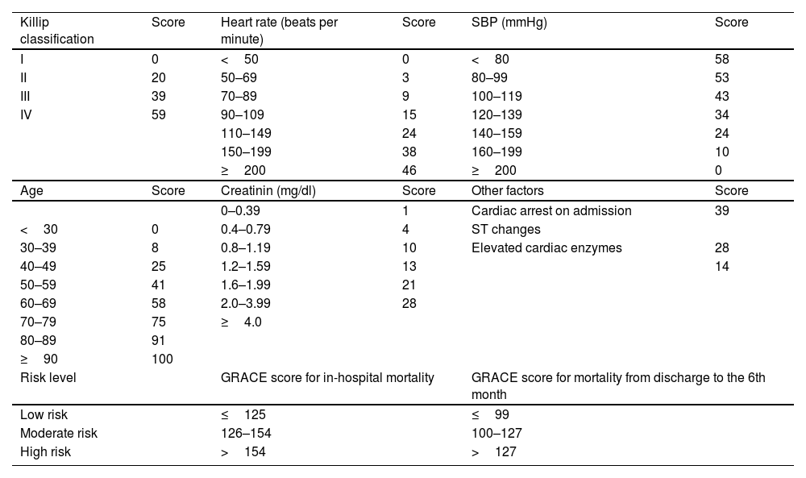
Task: Click the Low risk row label
Action: 44,415
